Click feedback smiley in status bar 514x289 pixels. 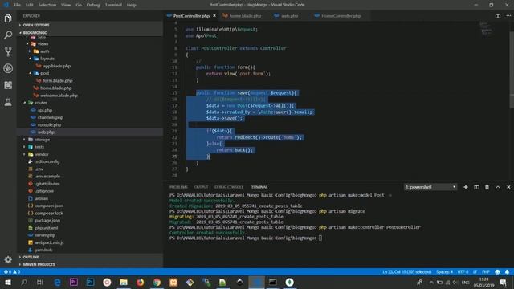tap(497, 272)
